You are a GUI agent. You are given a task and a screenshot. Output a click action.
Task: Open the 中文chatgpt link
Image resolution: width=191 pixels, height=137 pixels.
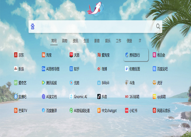[109, 111]
